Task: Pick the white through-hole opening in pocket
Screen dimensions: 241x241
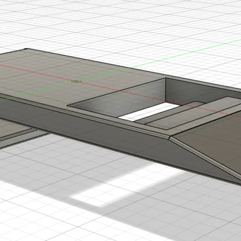Action: 149,113
